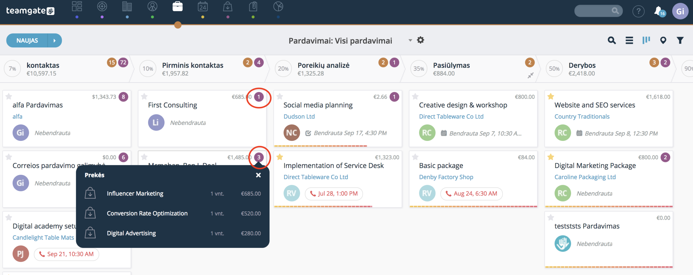693x275 pixels.
Task: Open the contacts person icon
Action: pyautogui.click(x=152, y=6)
